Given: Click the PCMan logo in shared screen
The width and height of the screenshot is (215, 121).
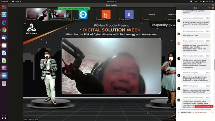Looking at the screenshot, I should pyautogui.click(x=31, y=29).
